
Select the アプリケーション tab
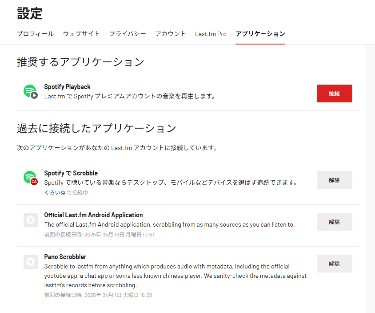point(260,34)
